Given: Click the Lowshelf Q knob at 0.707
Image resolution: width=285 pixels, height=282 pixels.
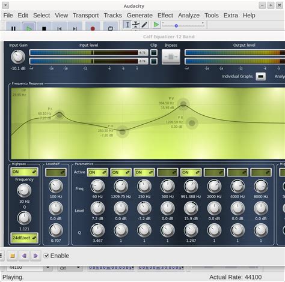Looking at the screenshot, I should (56, 230).
